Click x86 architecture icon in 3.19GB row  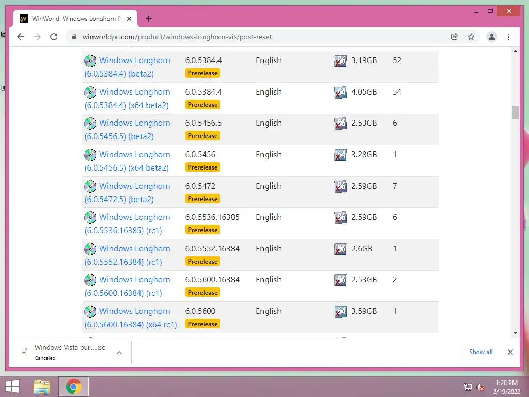click(x=340, y=61)
